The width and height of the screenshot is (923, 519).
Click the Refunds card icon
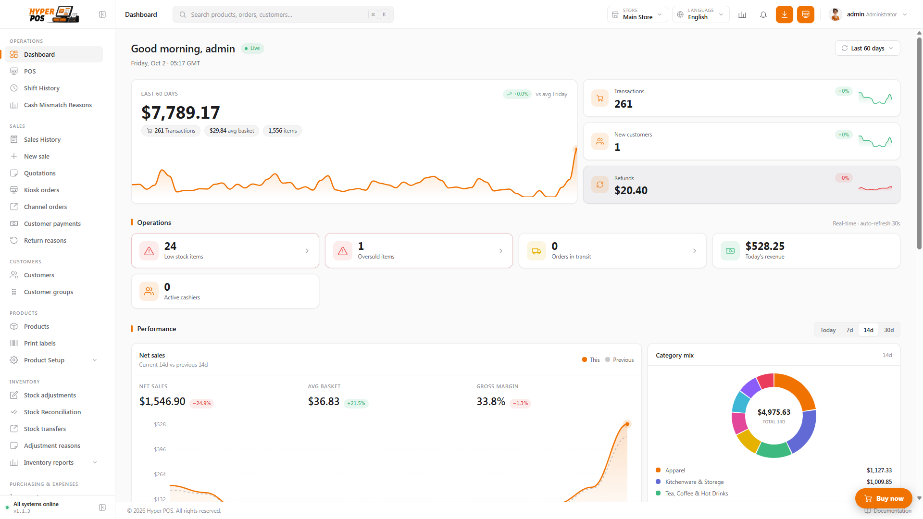click(x=599, y=185)
